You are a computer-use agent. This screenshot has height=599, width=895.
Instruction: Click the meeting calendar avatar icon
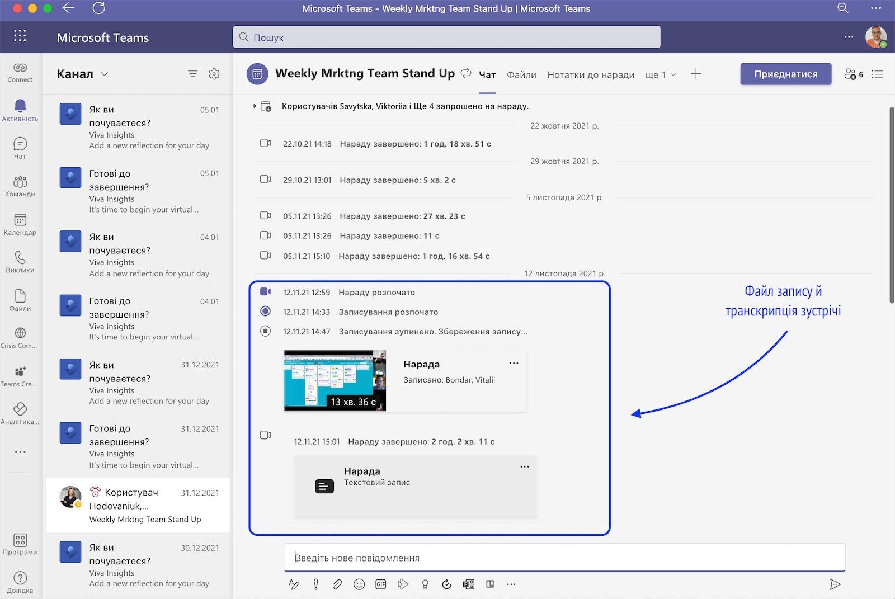click(x=257, y=74)
